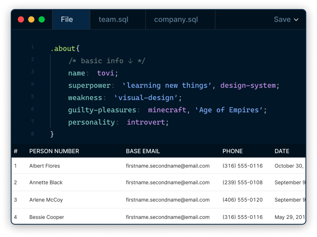Click the PHONE column header

point(232,151)
